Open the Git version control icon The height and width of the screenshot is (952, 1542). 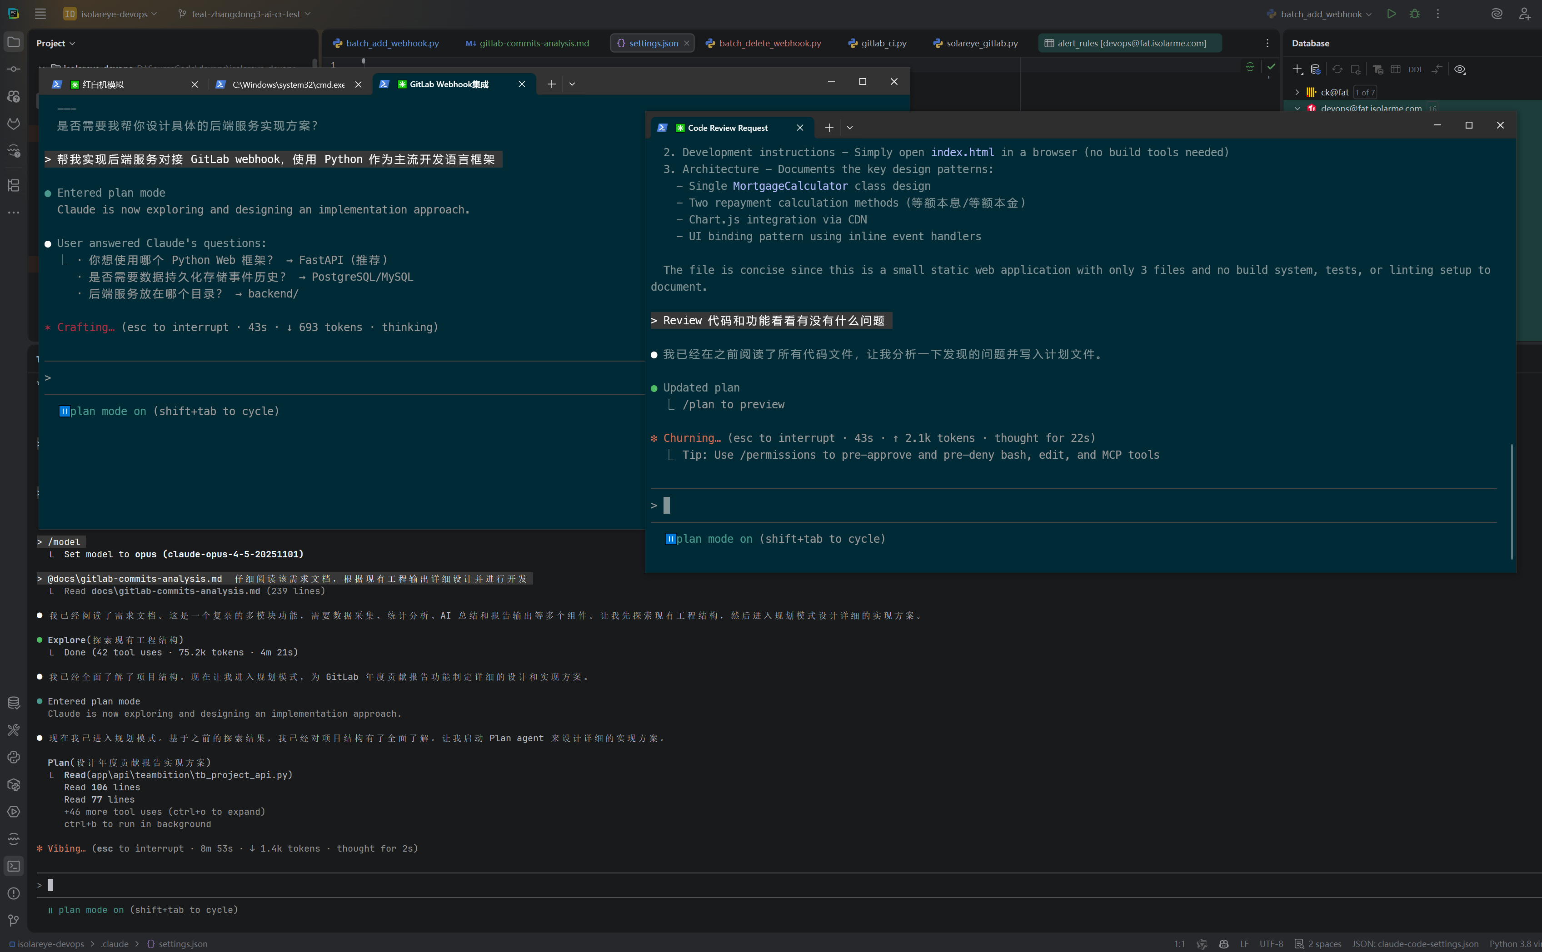(13, 921)
